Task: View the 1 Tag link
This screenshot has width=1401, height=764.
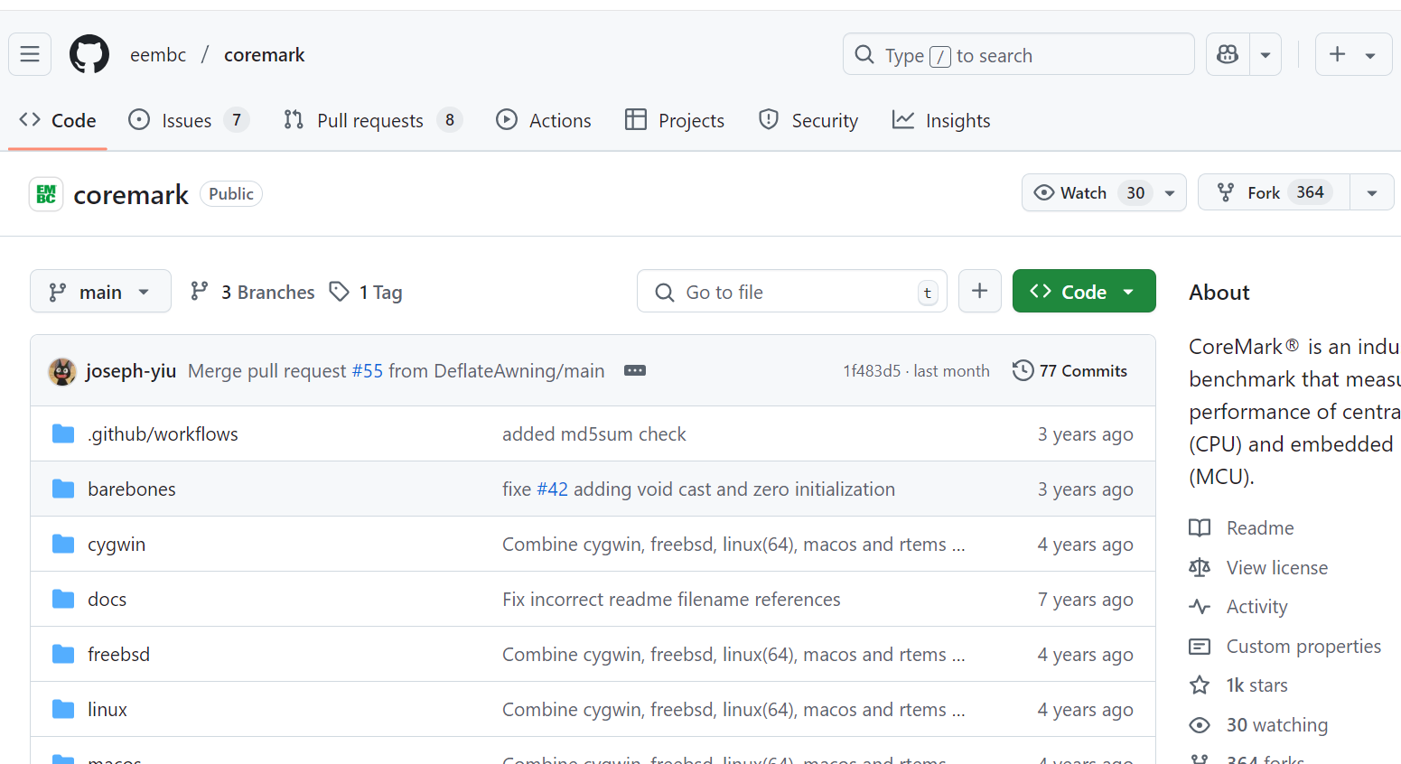Action: [366, 292]
